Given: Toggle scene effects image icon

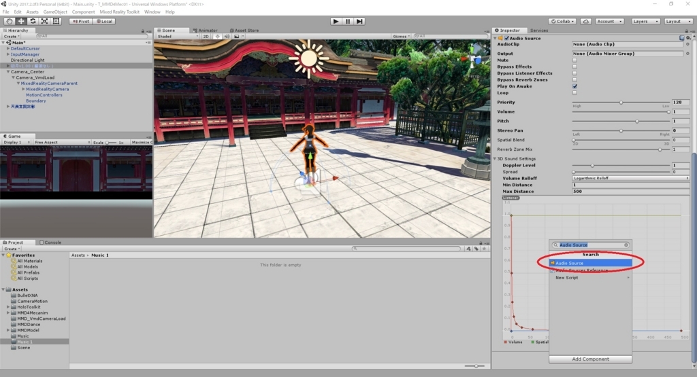Looking at the screenshot, I should pyautogui.click(x=237, y=37).
